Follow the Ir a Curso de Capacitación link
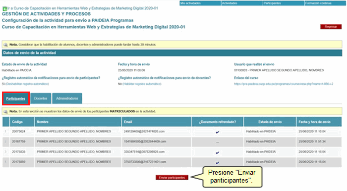 (x=83, y=8)
